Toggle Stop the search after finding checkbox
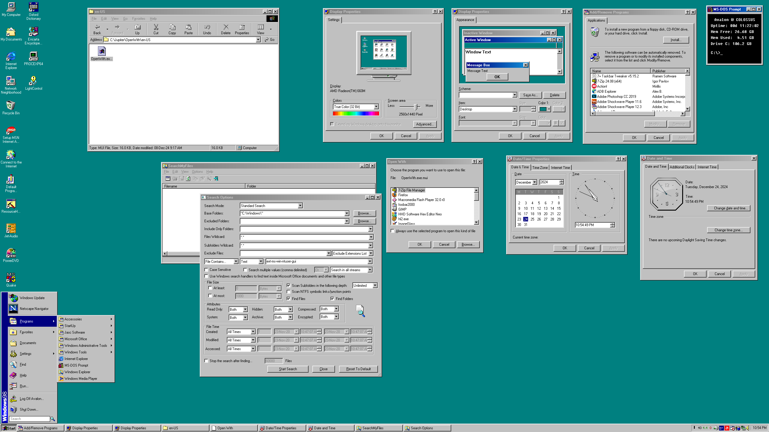This screenshot has height=432, width=769. [x=206, y=361]
